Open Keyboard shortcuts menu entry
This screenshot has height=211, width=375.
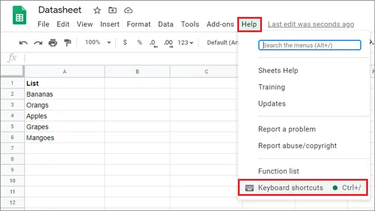(x=303, y=188)
